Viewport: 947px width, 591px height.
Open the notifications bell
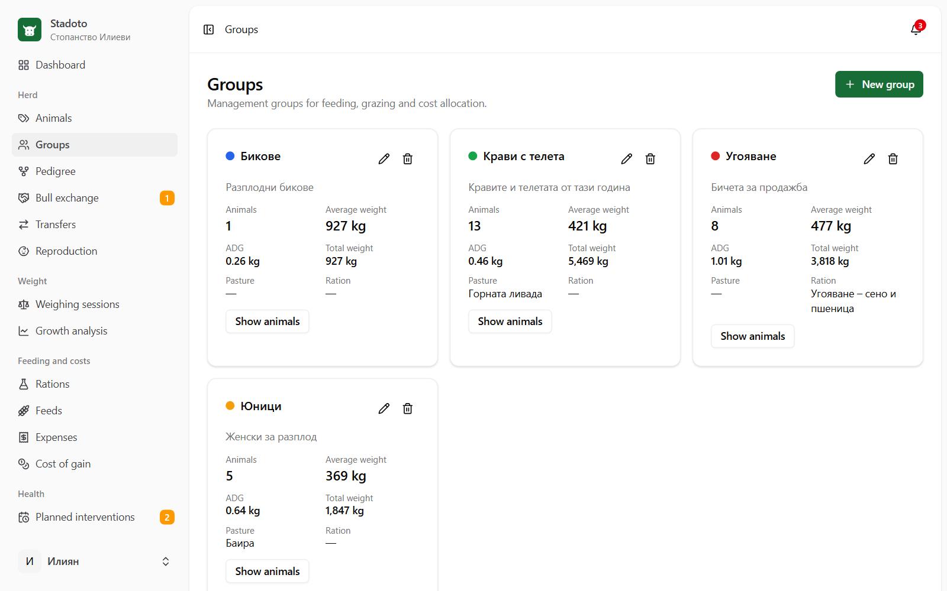tap(916, 30)
